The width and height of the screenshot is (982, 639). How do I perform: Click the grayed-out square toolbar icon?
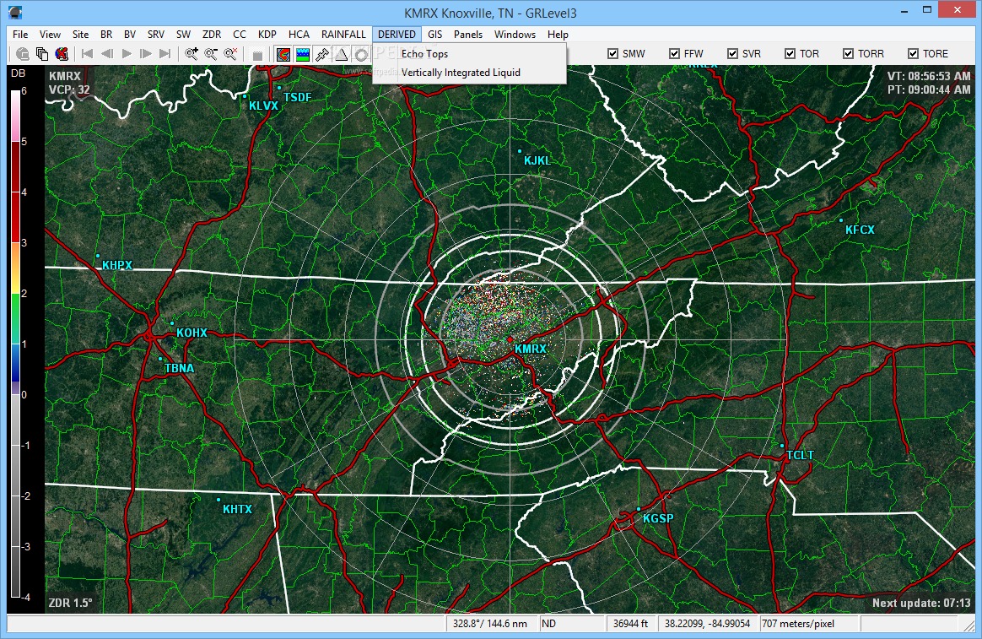[256, 55]
